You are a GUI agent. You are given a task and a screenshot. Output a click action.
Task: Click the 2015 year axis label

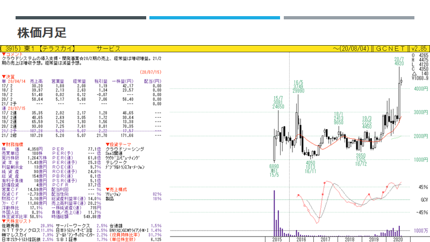[x=277, y=239]
